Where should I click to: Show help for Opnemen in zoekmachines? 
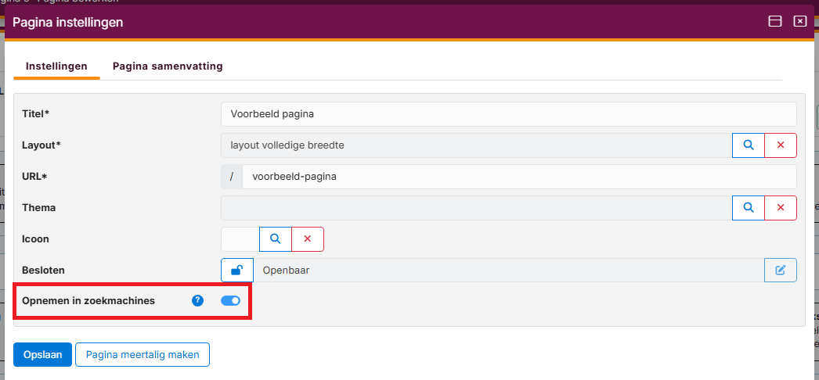(x=197, y=300)
